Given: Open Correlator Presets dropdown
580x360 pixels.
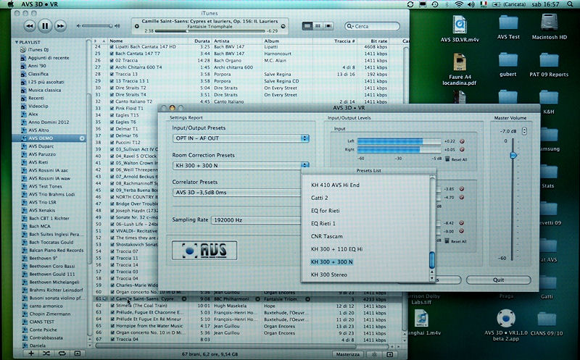Looking at the screenshot, I should click(x=237, y=193).
